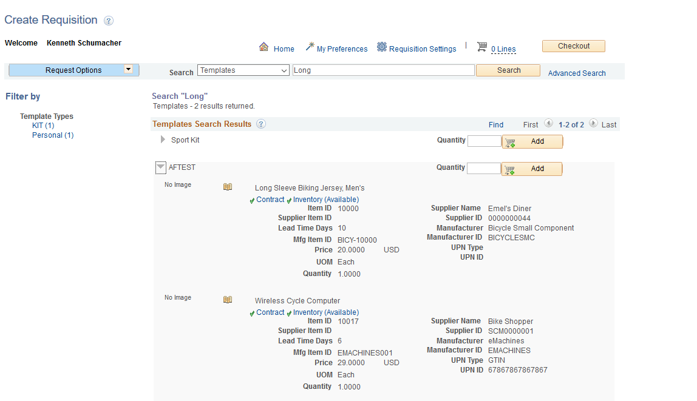
Task: Click the Mfg Item ID BICY-10000
Action: (x=357, y=240)
